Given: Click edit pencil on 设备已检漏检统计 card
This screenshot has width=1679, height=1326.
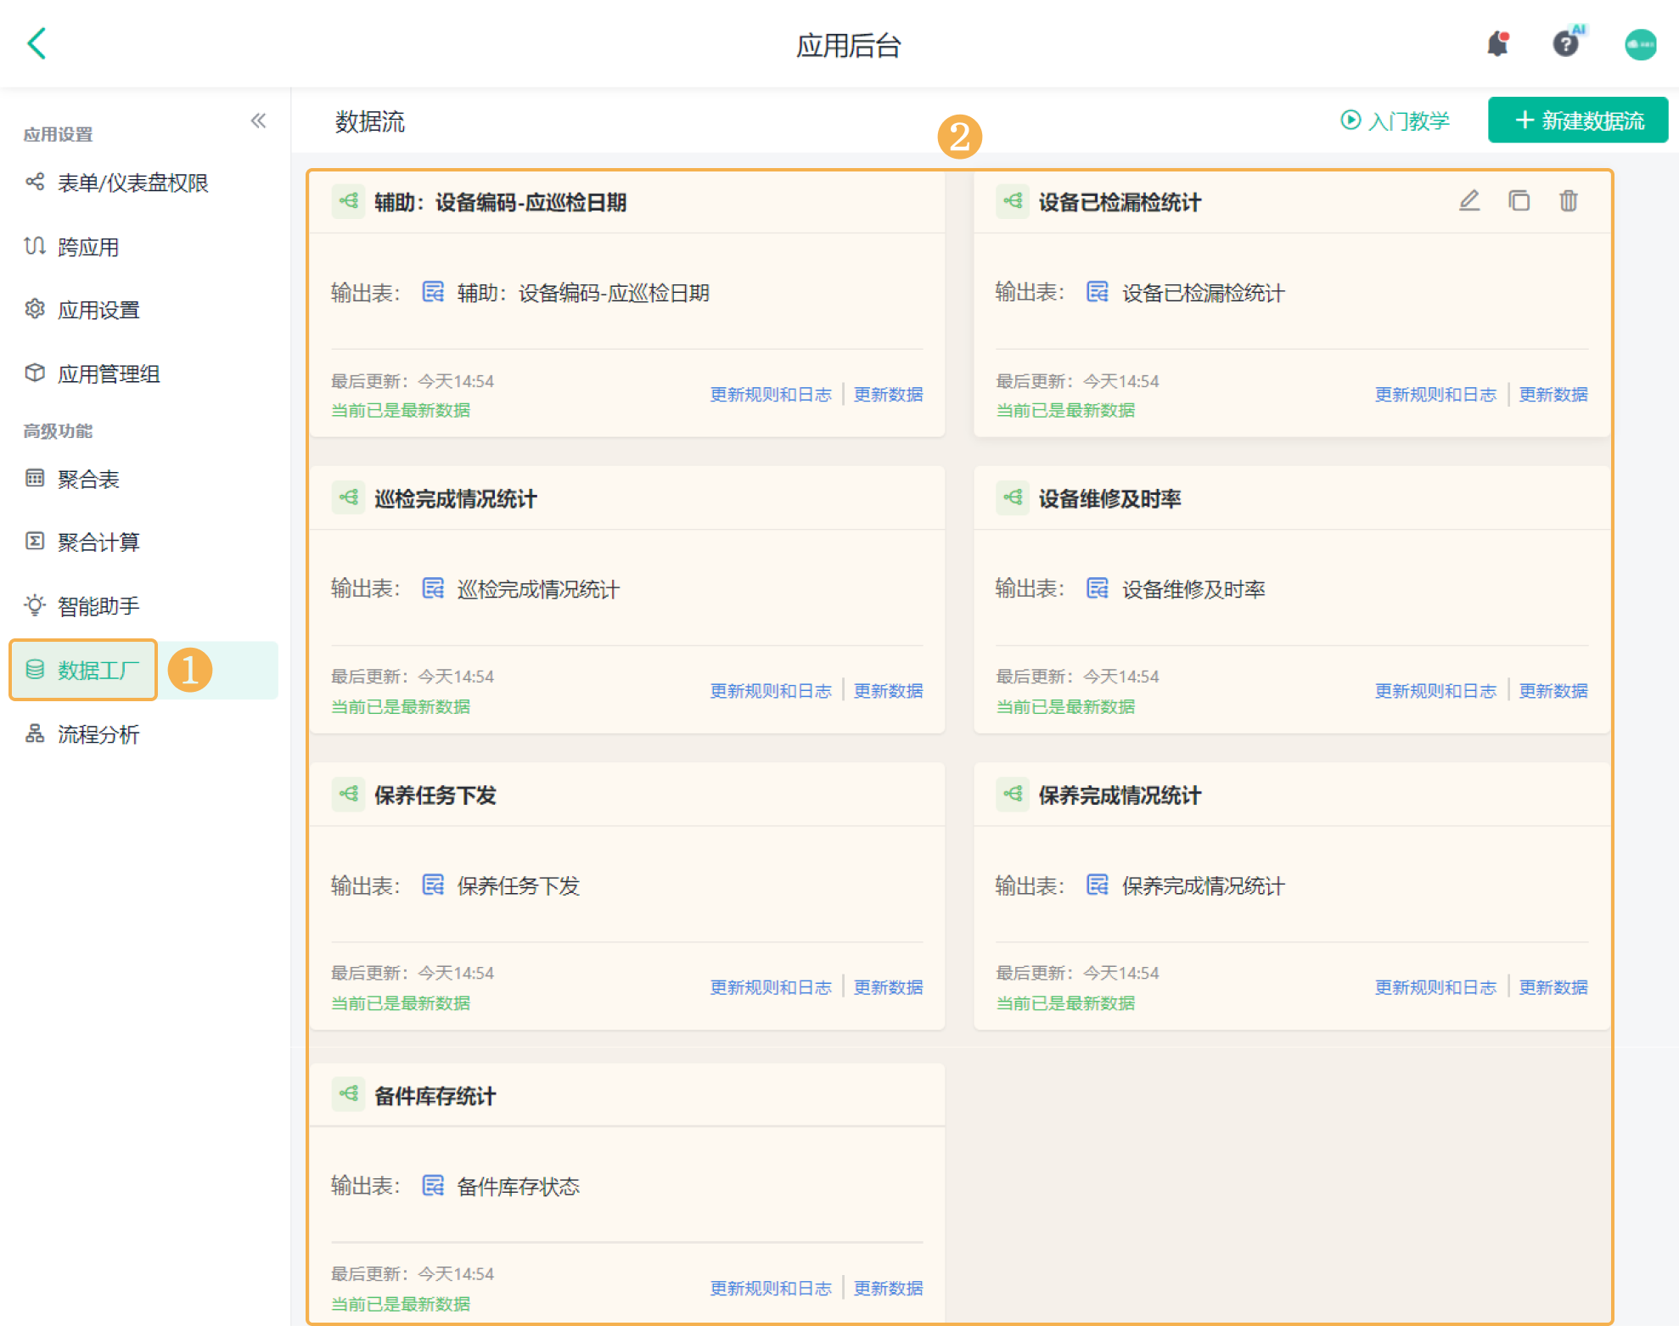Looking at the screenshot, I should click(x=1469, y=201).
